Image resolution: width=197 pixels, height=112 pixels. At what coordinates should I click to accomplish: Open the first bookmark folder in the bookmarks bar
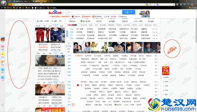tap(8, 8)
